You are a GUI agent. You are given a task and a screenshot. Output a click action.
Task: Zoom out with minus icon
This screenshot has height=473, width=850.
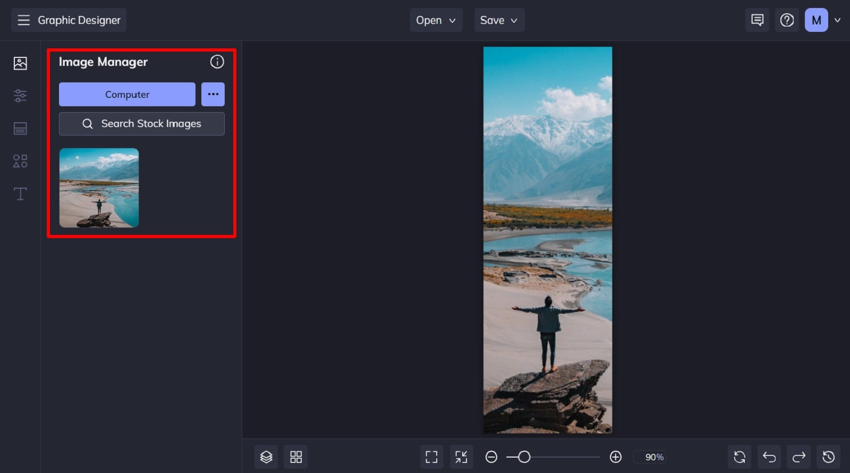point(491,457)
